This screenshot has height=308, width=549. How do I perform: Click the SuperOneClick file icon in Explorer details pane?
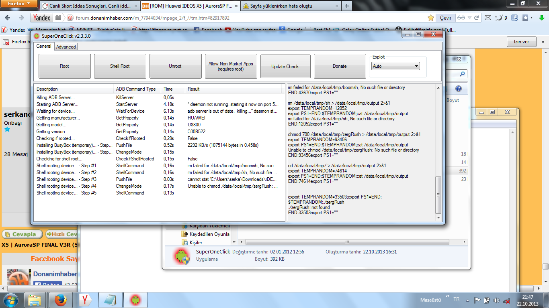click(x=182, y=256)
